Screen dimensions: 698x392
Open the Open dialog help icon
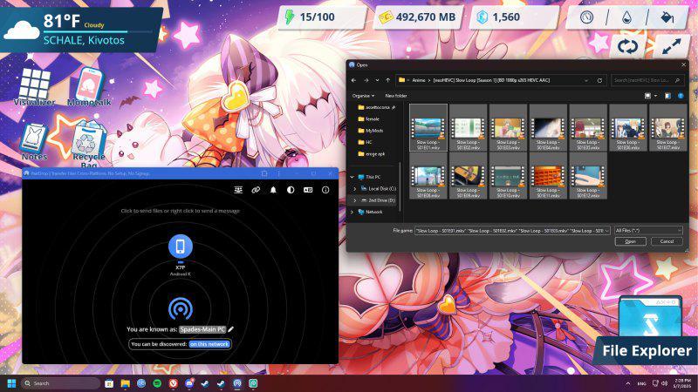tap(681, 96)
